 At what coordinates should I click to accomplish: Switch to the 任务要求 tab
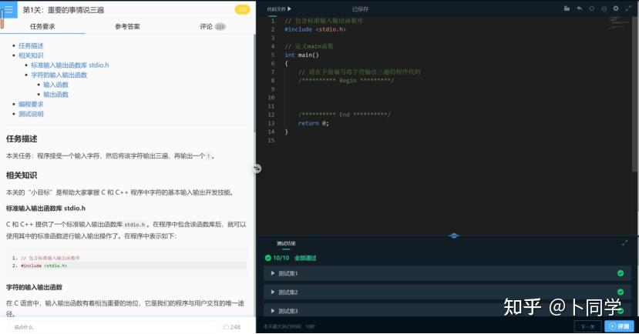42,26
